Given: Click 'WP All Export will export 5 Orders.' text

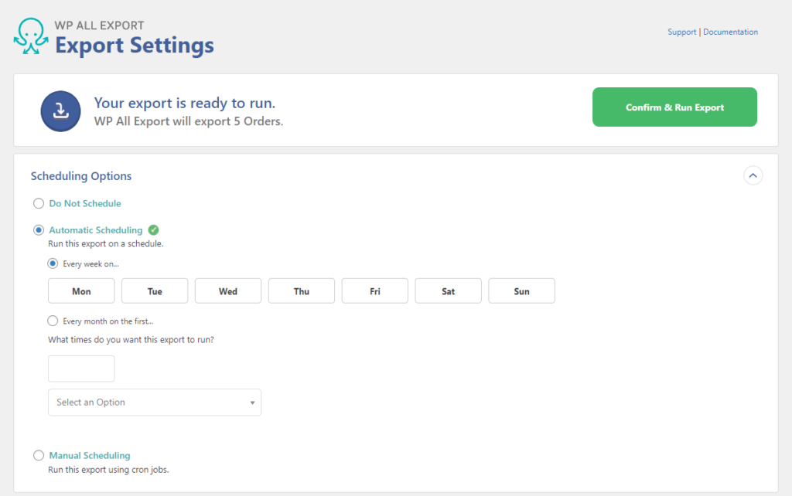Looking at the screenshot, I should click(189, 121).
